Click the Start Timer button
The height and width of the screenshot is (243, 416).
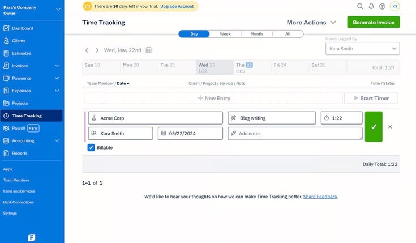[x=371, y=98]
